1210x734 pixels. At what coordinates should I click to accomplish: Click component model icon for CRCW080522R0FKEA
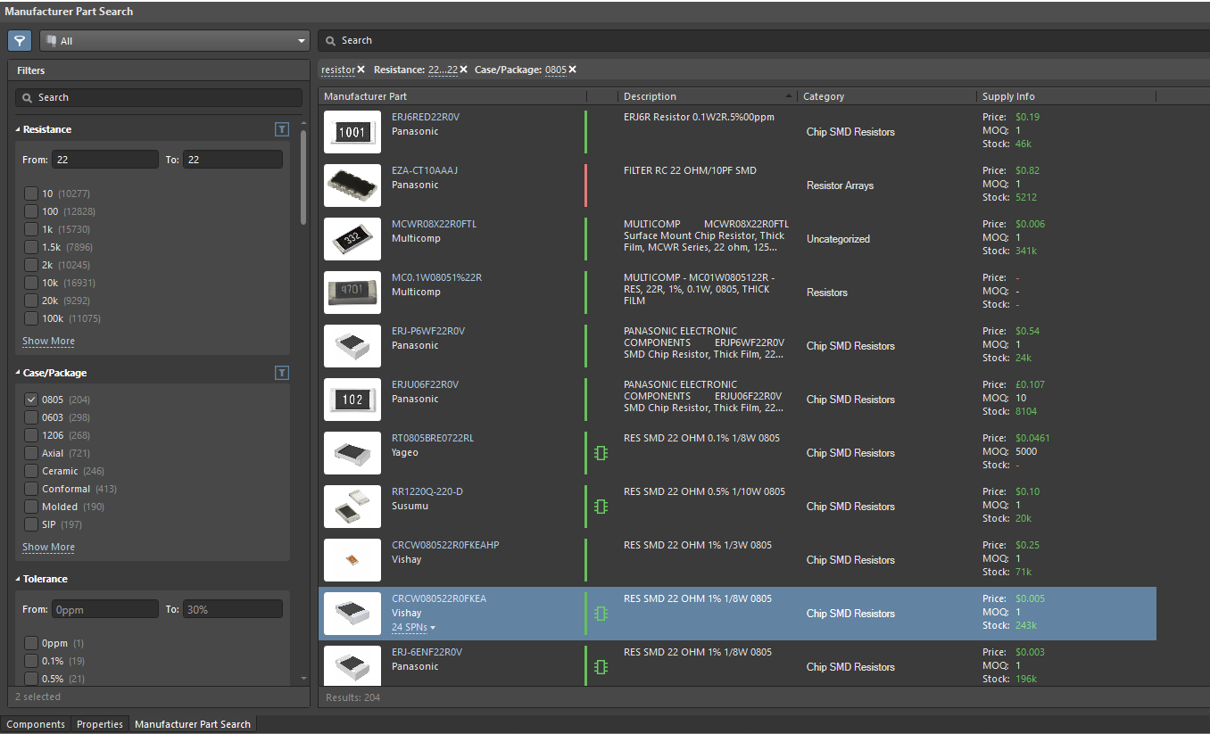pos(601,614)
